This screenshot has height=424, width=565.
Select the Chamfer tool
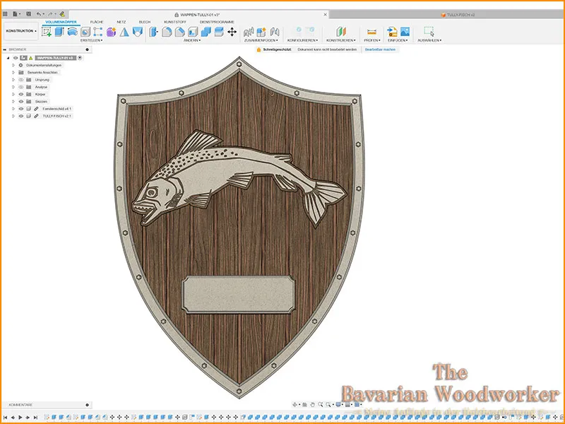point(180,32)
